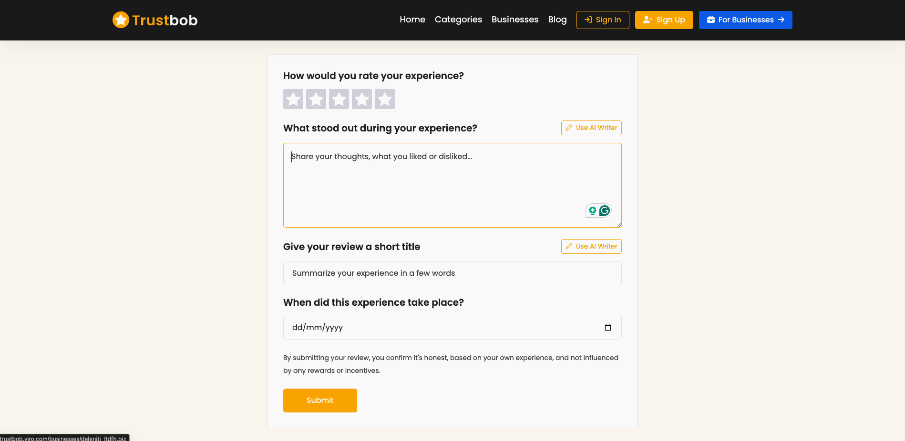This screenshot has height=441, width=905.
Task: Click the For Businesses button
Action: (x=745, y=20)
